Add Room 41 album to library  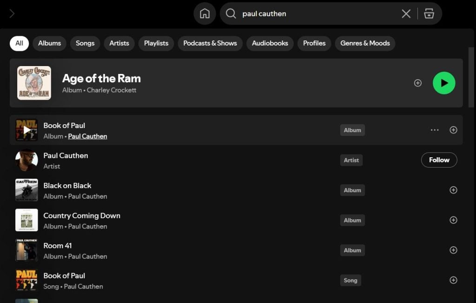pos(453,250)
